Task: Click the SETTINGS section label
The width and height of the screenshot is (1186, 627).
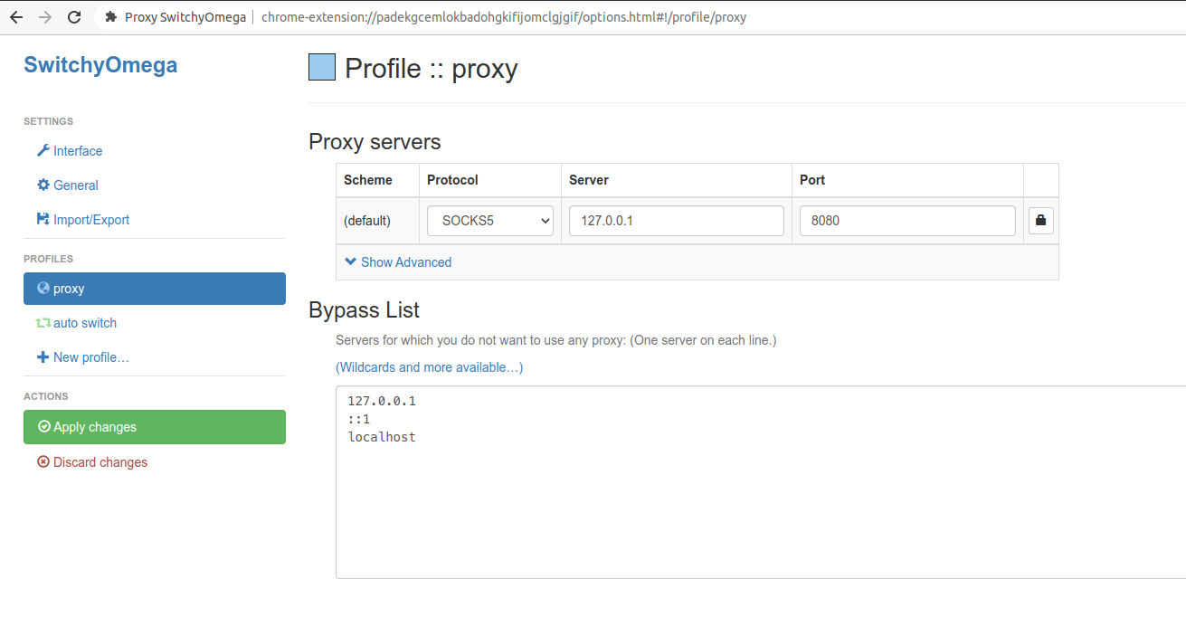Action: pos(49,121)
